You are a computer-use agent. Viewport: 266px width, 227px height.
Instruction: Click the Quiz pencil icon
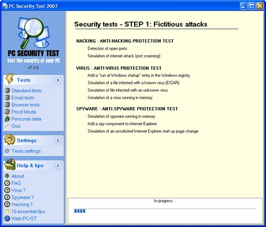click(x=7, y=126)
